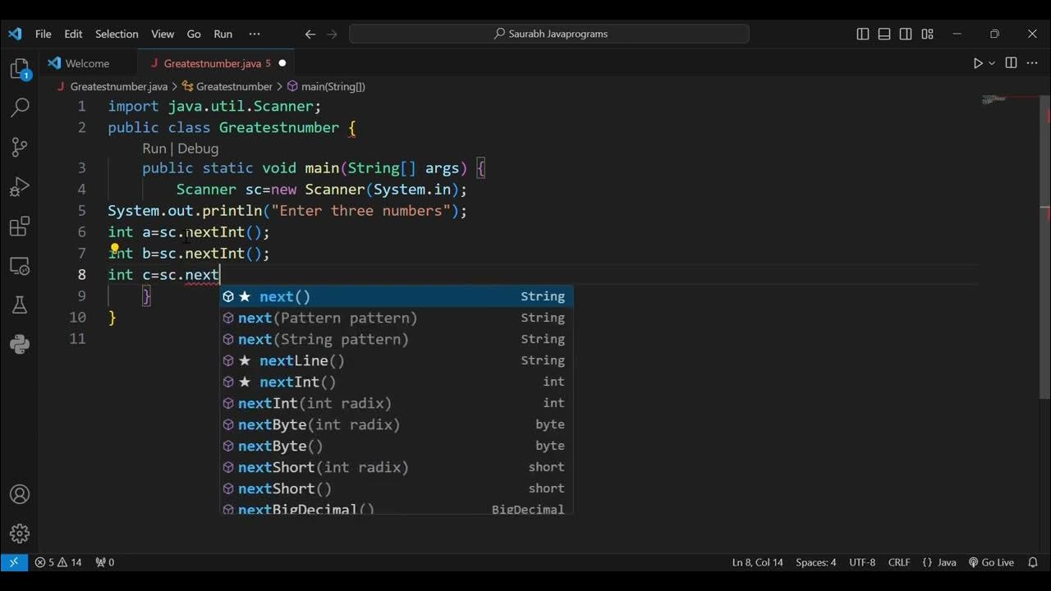1051x591 pixels.
Task: Click the Run CodeLens above main
Action: tap(154, 149)
